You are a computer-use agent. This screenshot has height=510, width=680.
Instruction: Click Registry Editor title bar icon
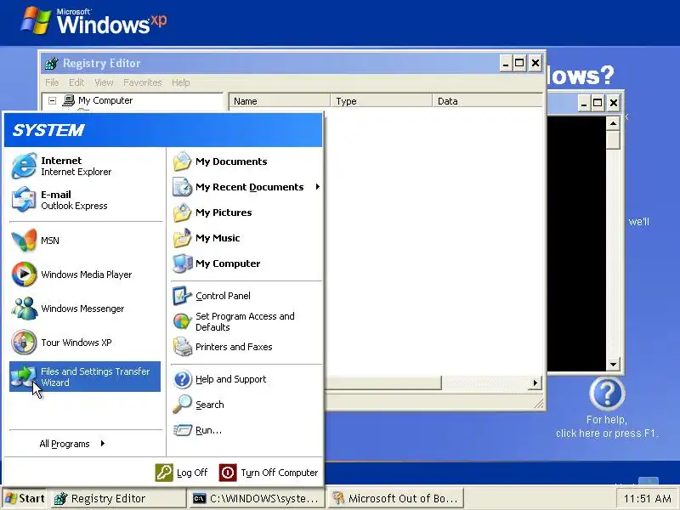(52, 63)
